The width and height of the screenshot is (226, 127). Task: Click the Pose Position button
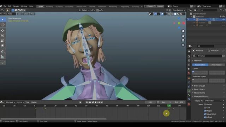click(200, 65)
